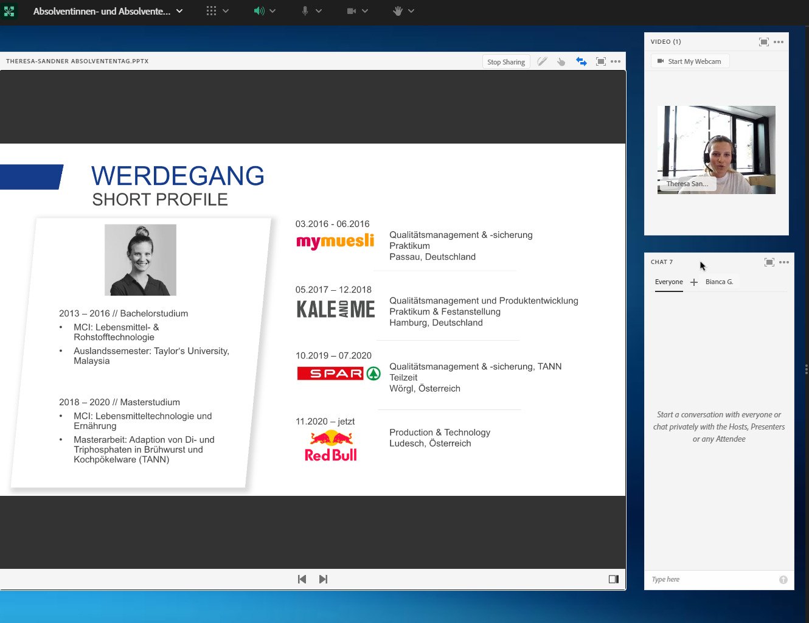Maximize the Share pod to full screen

click(601, 61)
